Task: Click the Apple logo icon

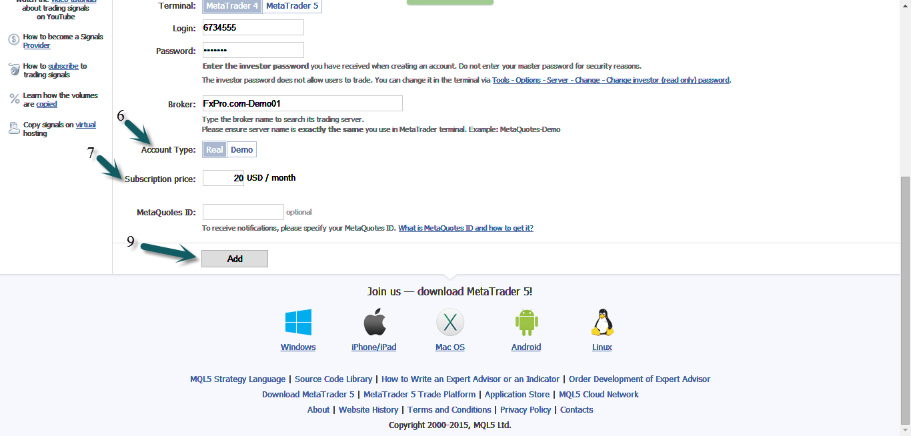Action: pos(374,323)
